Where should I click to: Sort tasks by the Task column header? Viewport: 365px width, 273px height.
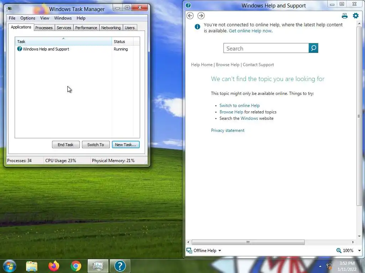(63, 41)
